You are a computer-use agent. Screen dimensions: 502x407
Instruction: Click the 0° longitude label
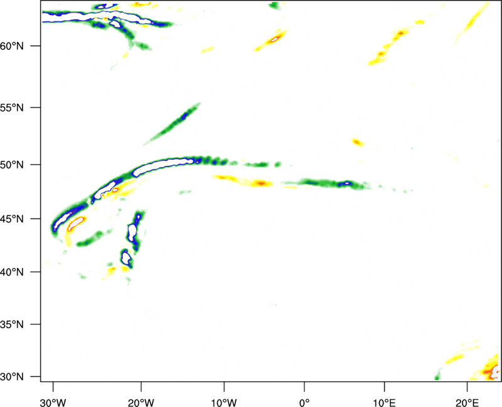coord(304,403)
